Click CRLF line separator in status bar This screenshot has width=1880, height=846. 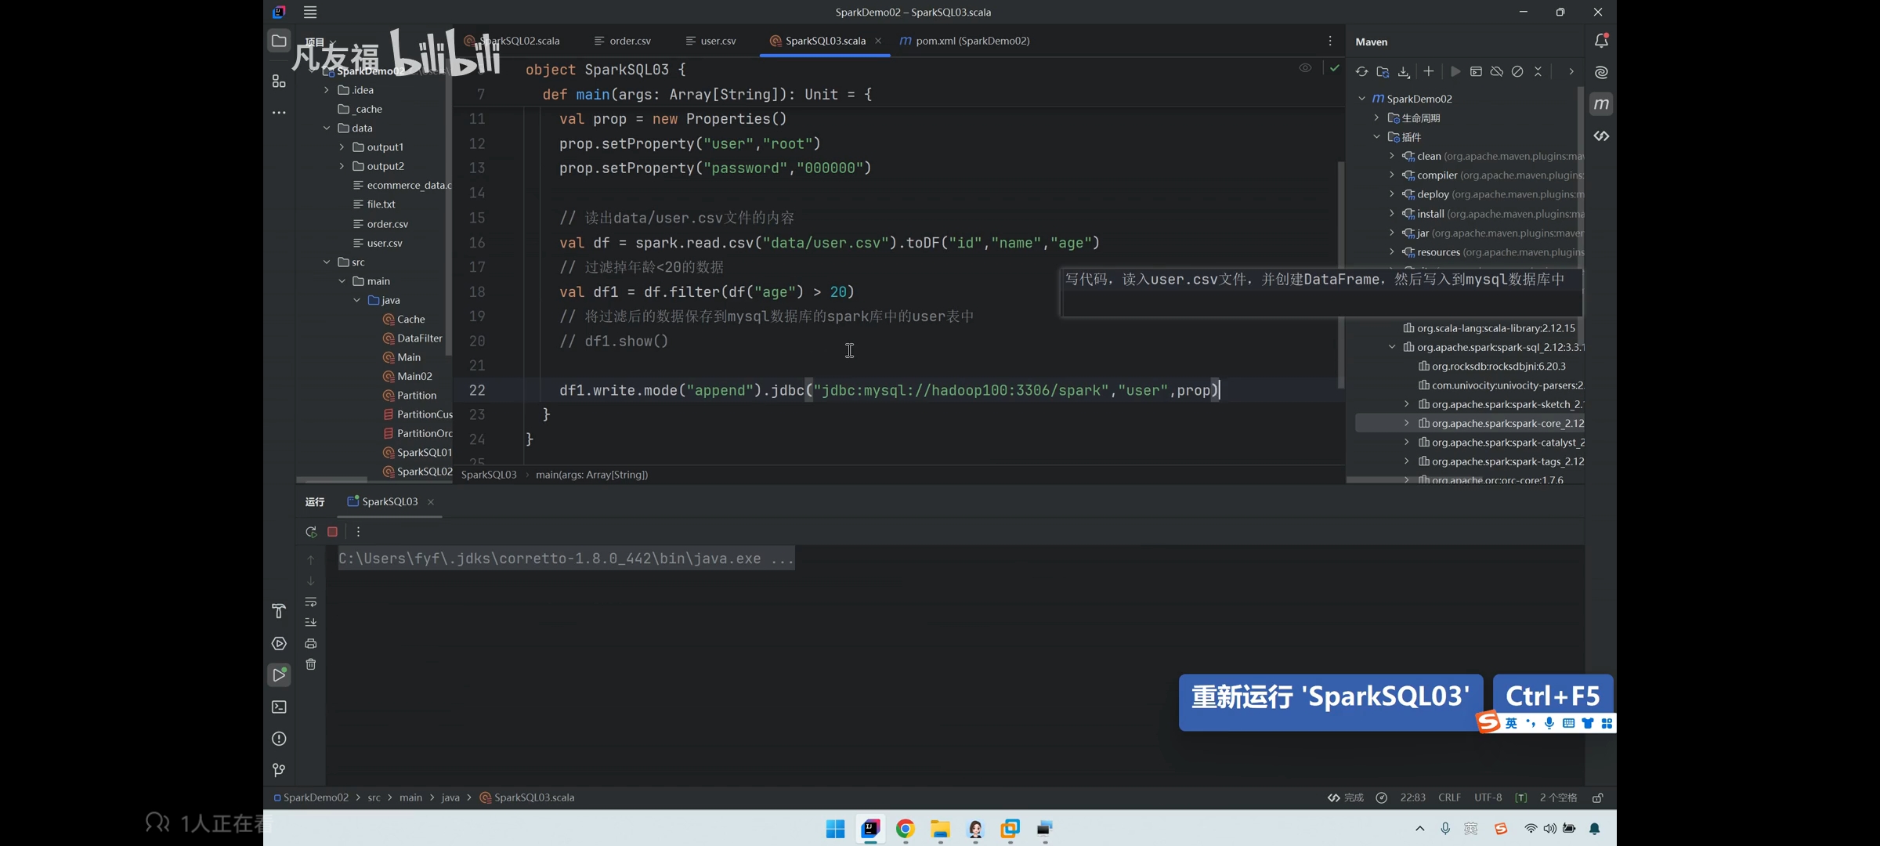pyautogui.click(x=1449, y=797)
